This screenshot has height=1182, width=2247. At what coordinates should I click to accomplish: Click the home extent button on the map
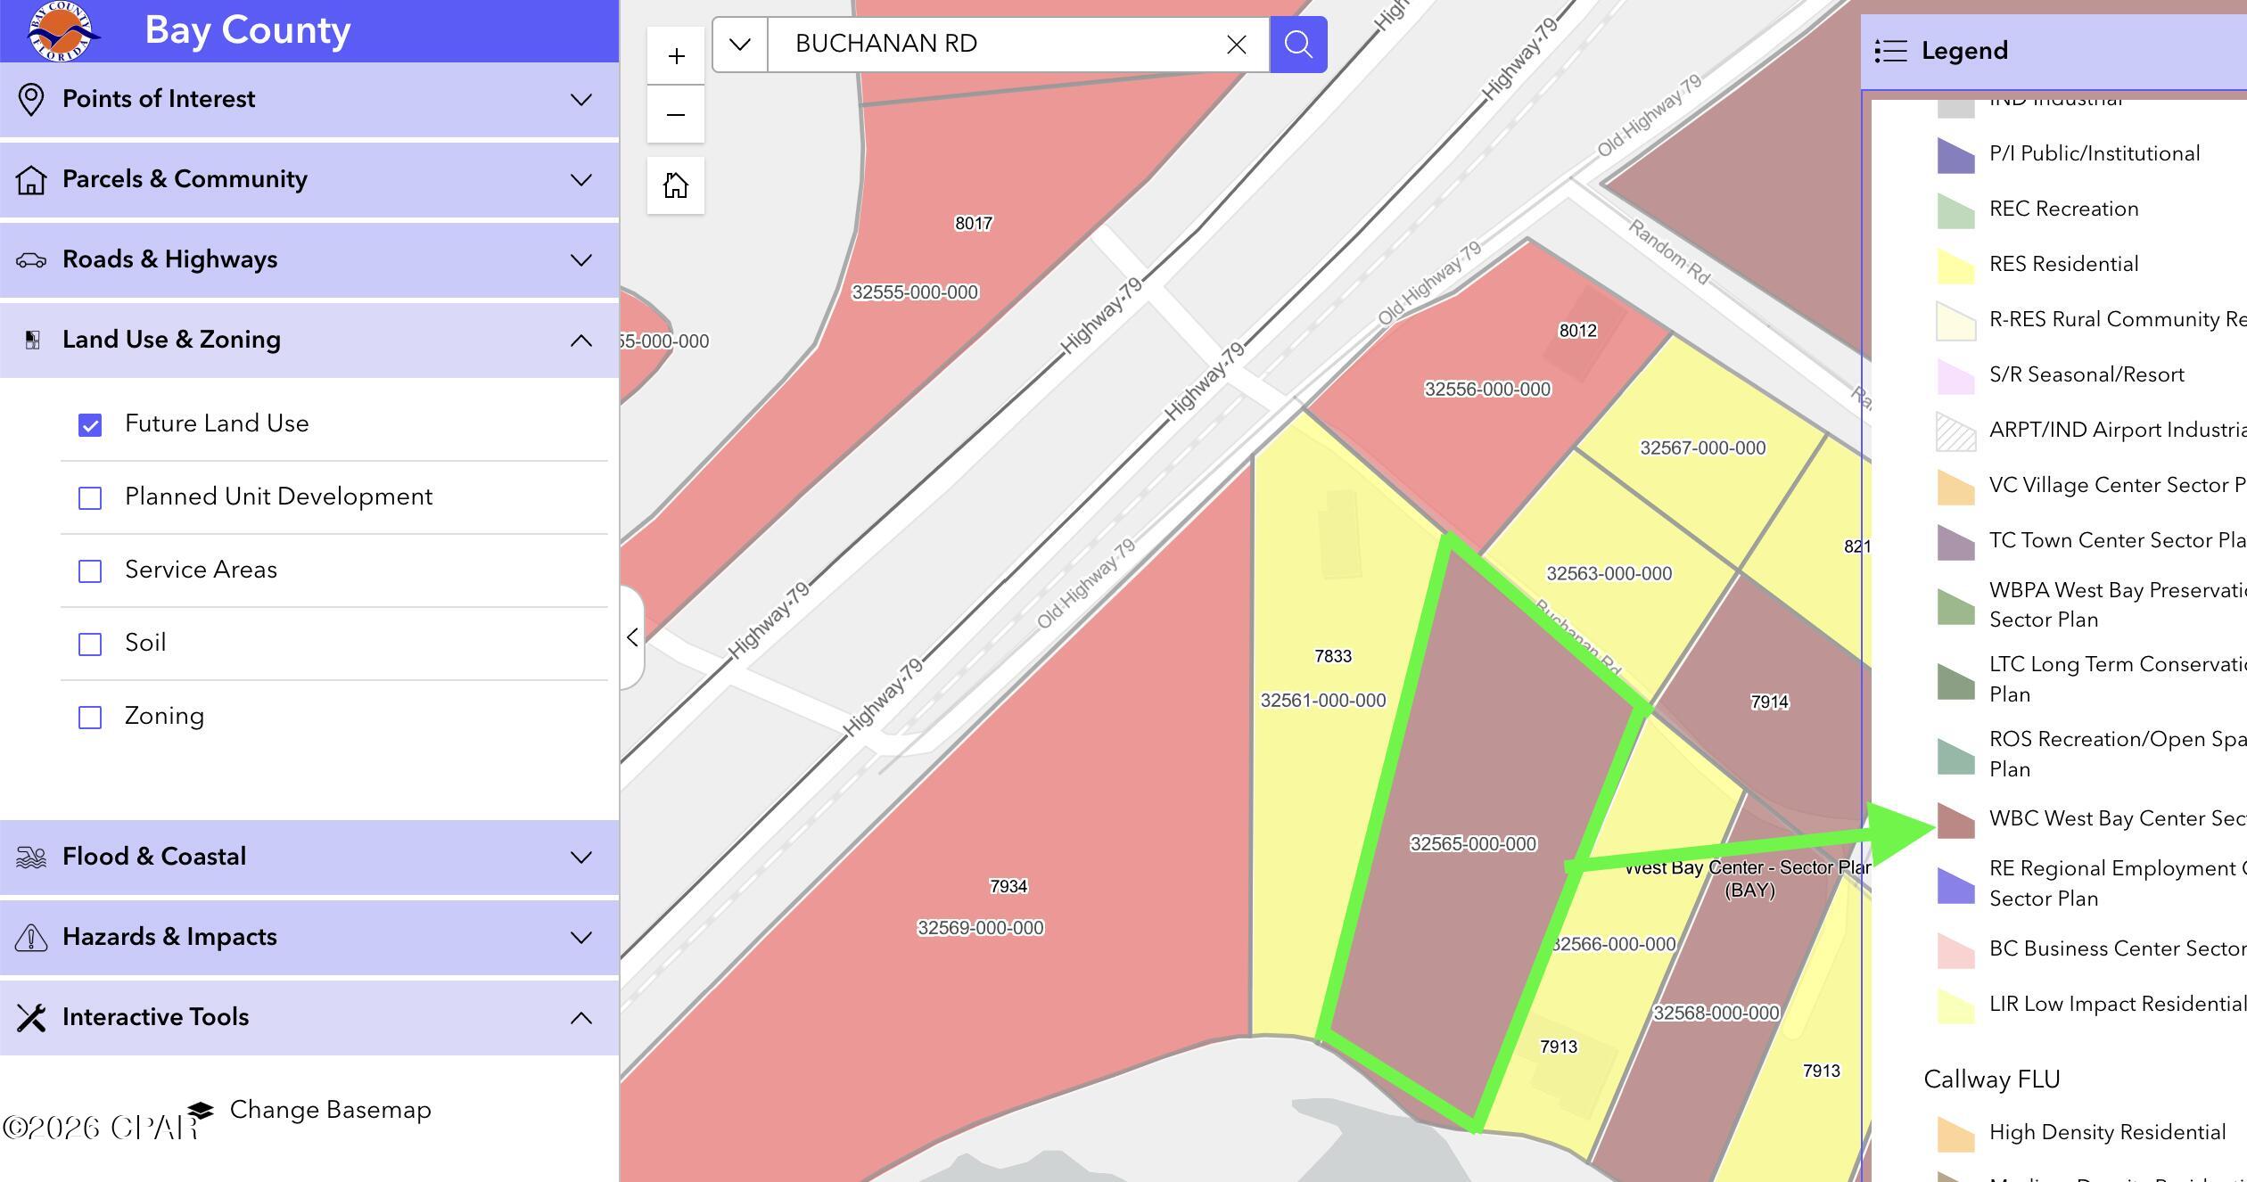click(x=675, y=185)
